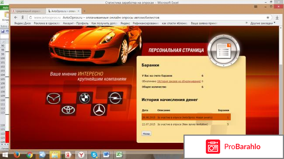Open the Windows Start button
Screen dimensions: 284x159
pos(5,155)
